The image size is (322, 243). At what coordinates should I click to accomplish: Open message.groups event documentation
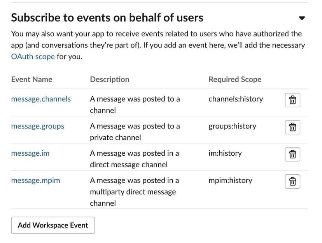click(38, 126)
